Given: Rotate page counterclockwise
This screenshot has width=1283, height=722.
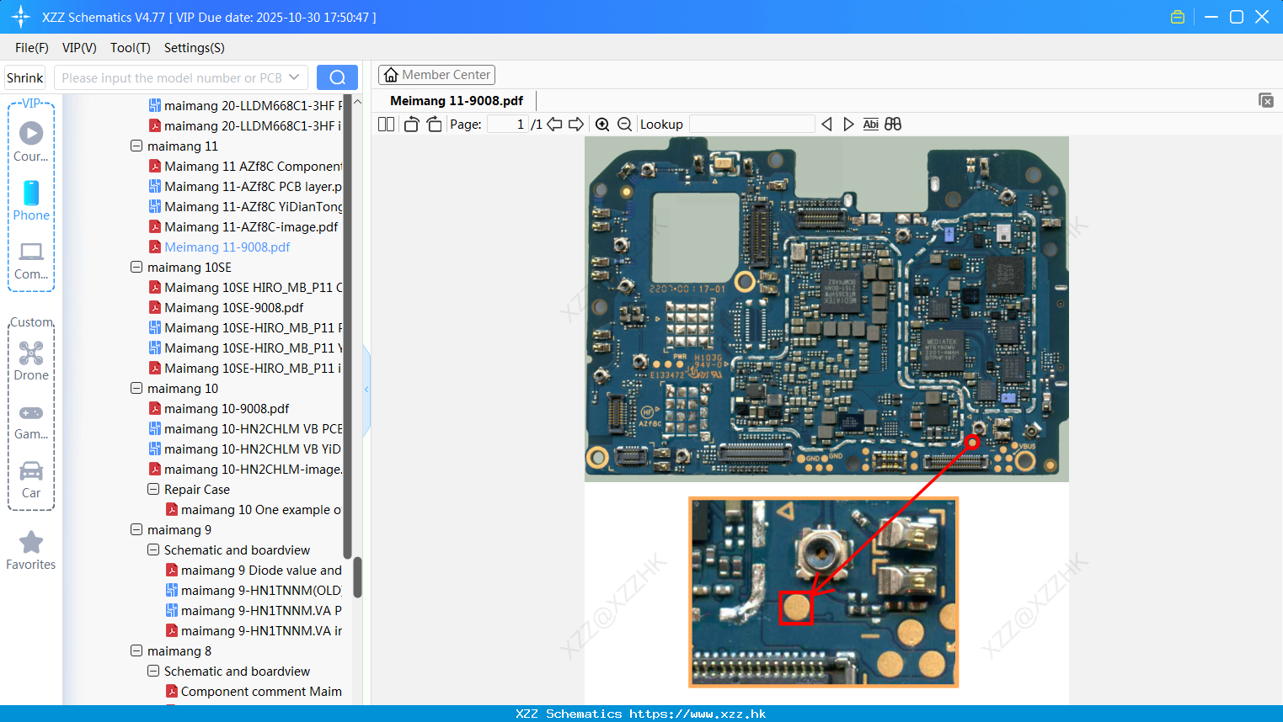Looking at the screenshot, I should tap(411, 125).
